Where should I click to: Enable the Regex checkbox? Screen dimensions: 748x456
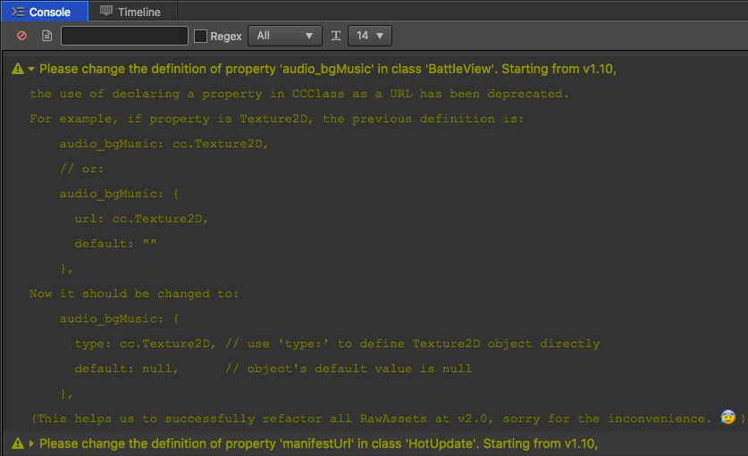pyautogui.click(x=201, y=36)
